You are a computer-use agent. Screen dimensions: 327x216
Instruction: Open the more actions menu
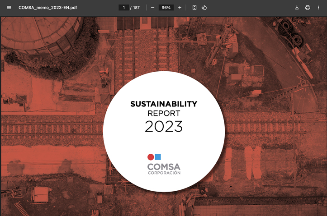tap(318, 8)
